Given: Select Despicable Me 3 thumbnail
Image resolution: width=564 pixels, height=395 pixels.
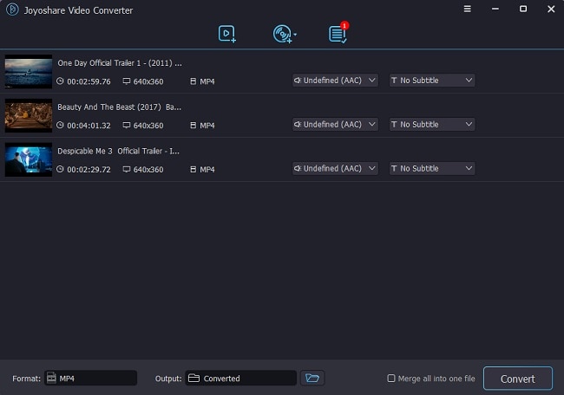Looking at the screenshot, I should (x=29, y=159).
